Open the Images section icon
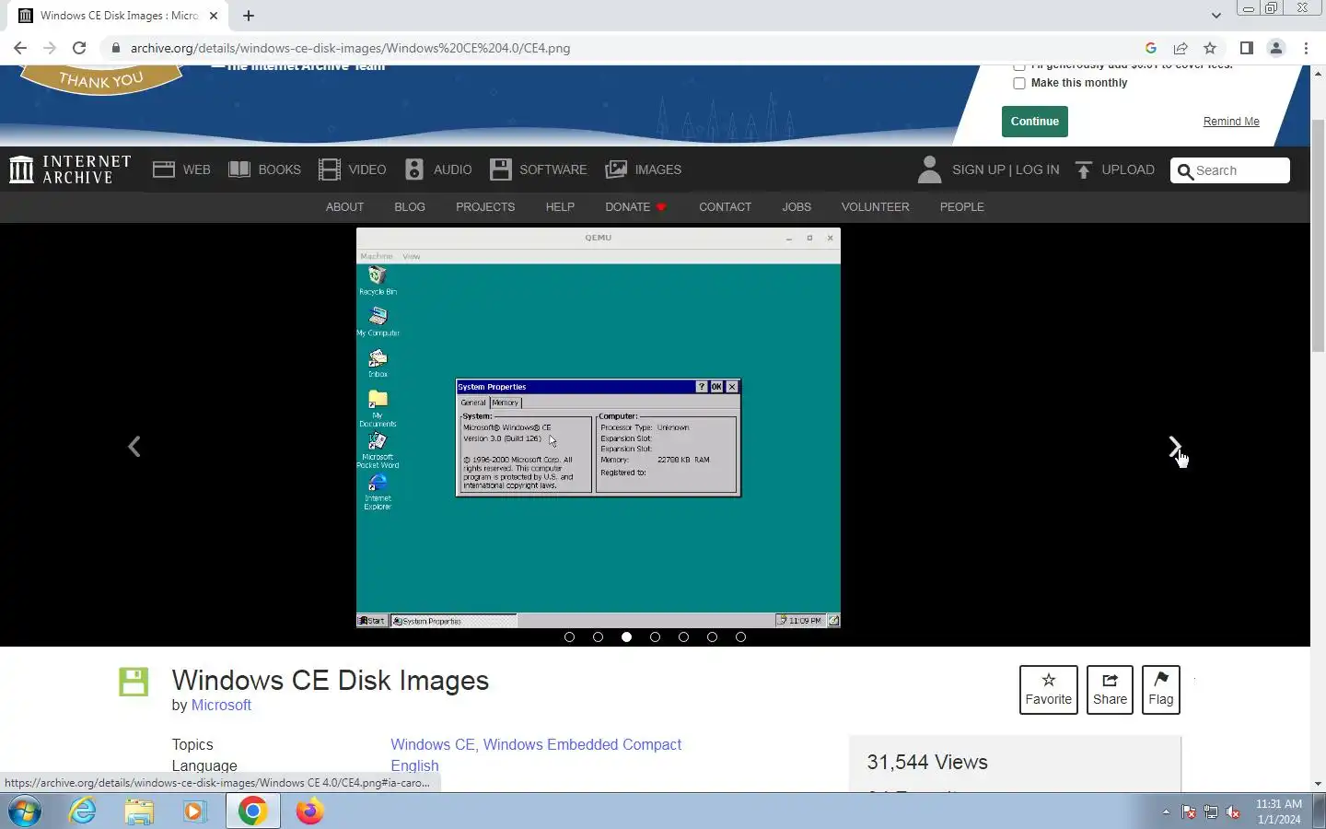The height and width of the screenshot is (829, 1326). tap(616, 169)
